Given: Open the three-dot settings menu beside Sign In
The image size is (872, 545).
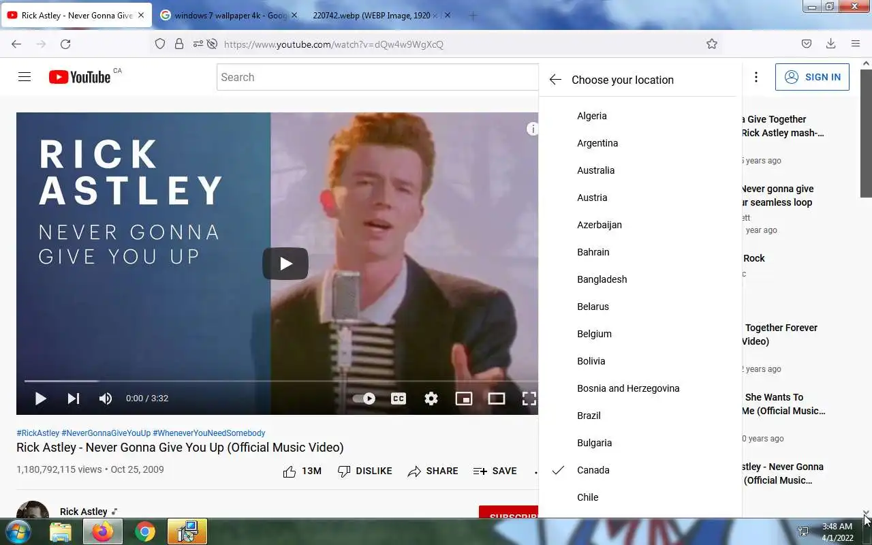Looking at the screenshot, I should pos(756,77).
